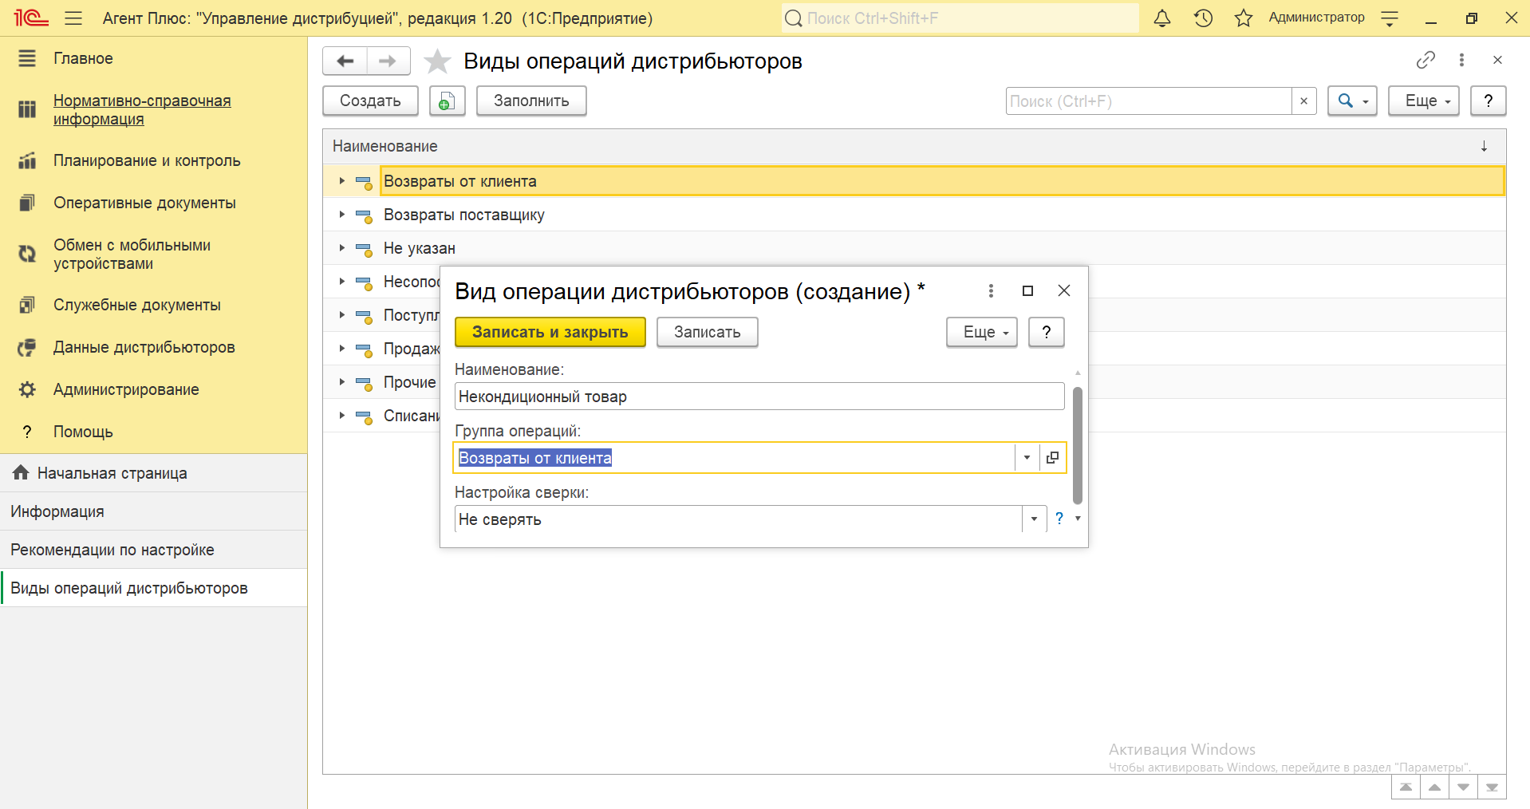Switch to Виды операций дистрибьюторов tab
This screenshot has width=1530, height=809.
click(153, 588)
